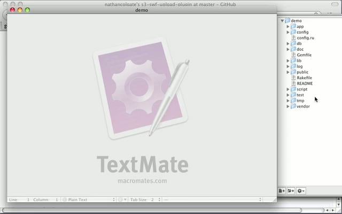Click the script folder icon
The height and width of the screenshot is (214, 342).
point(293,89)
